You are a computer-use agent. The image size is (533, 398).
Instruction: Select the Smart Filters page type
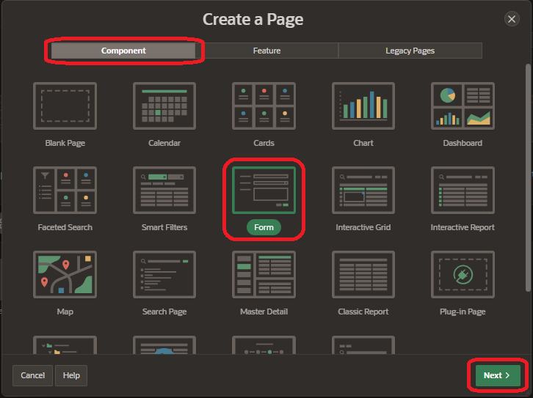pyautogui.click(x=164, y=191)
